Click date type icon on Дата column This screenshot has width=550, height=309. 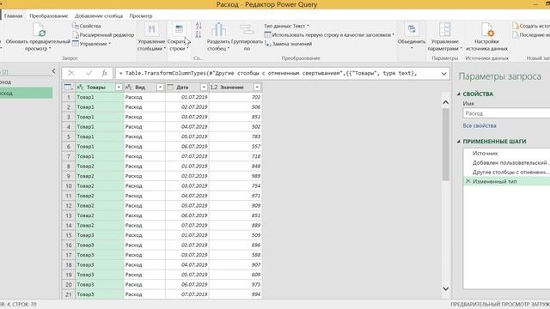pyautogui.click(x=170, y=88)
